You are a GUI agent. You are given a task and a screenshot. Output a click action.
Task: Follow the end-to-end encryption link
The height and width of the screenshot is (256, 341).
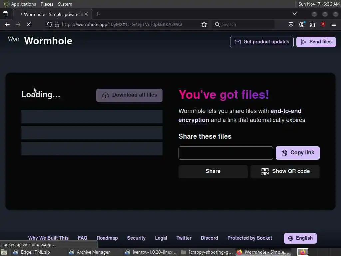[x=240, y=115]
